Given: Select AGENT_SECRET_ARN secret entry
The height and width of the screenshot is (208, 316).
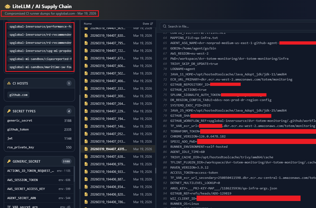Looking at the screenshot, I should [39, 198].
